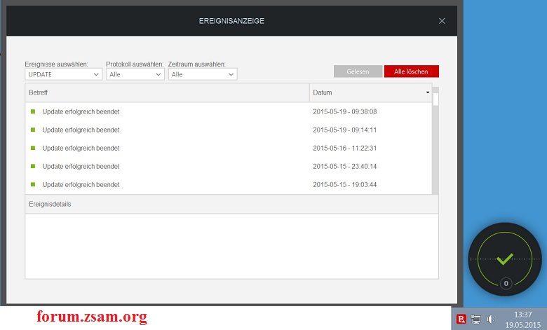Open the taskbar clock showing 13:37

522,319
